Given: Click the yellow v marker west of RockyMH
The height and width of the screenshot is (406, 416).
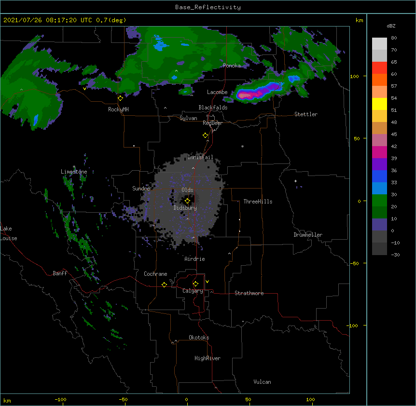Looking at the screenshot, I should [x=84, y=89].
